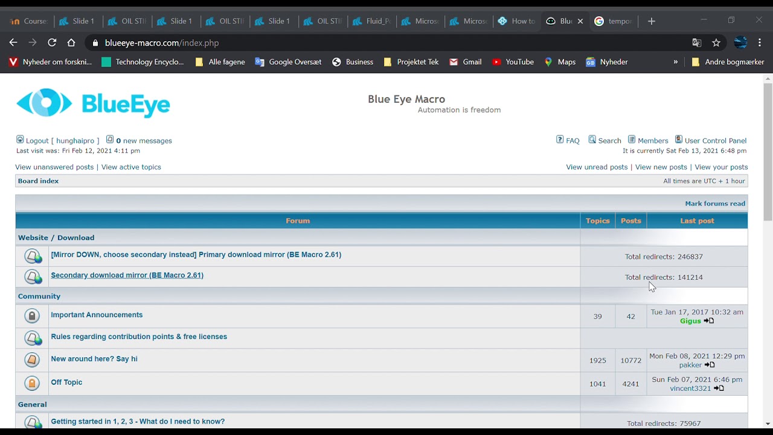
Task: Click the forum icon beside Secondary download mirror
Action: point(33,277)
